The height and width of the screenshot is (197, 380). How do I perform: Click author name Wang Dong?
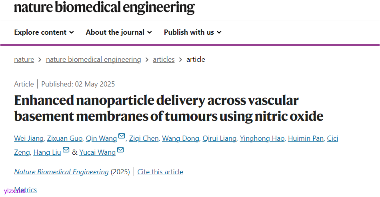(180, 138)
